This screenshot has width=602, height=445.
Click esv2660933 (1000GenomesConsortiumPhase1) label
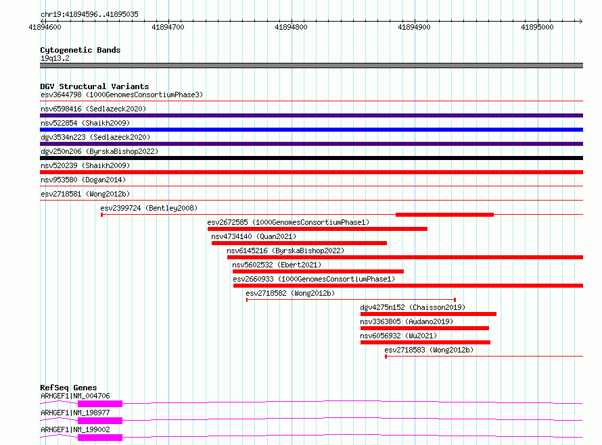tap(314, 279)
